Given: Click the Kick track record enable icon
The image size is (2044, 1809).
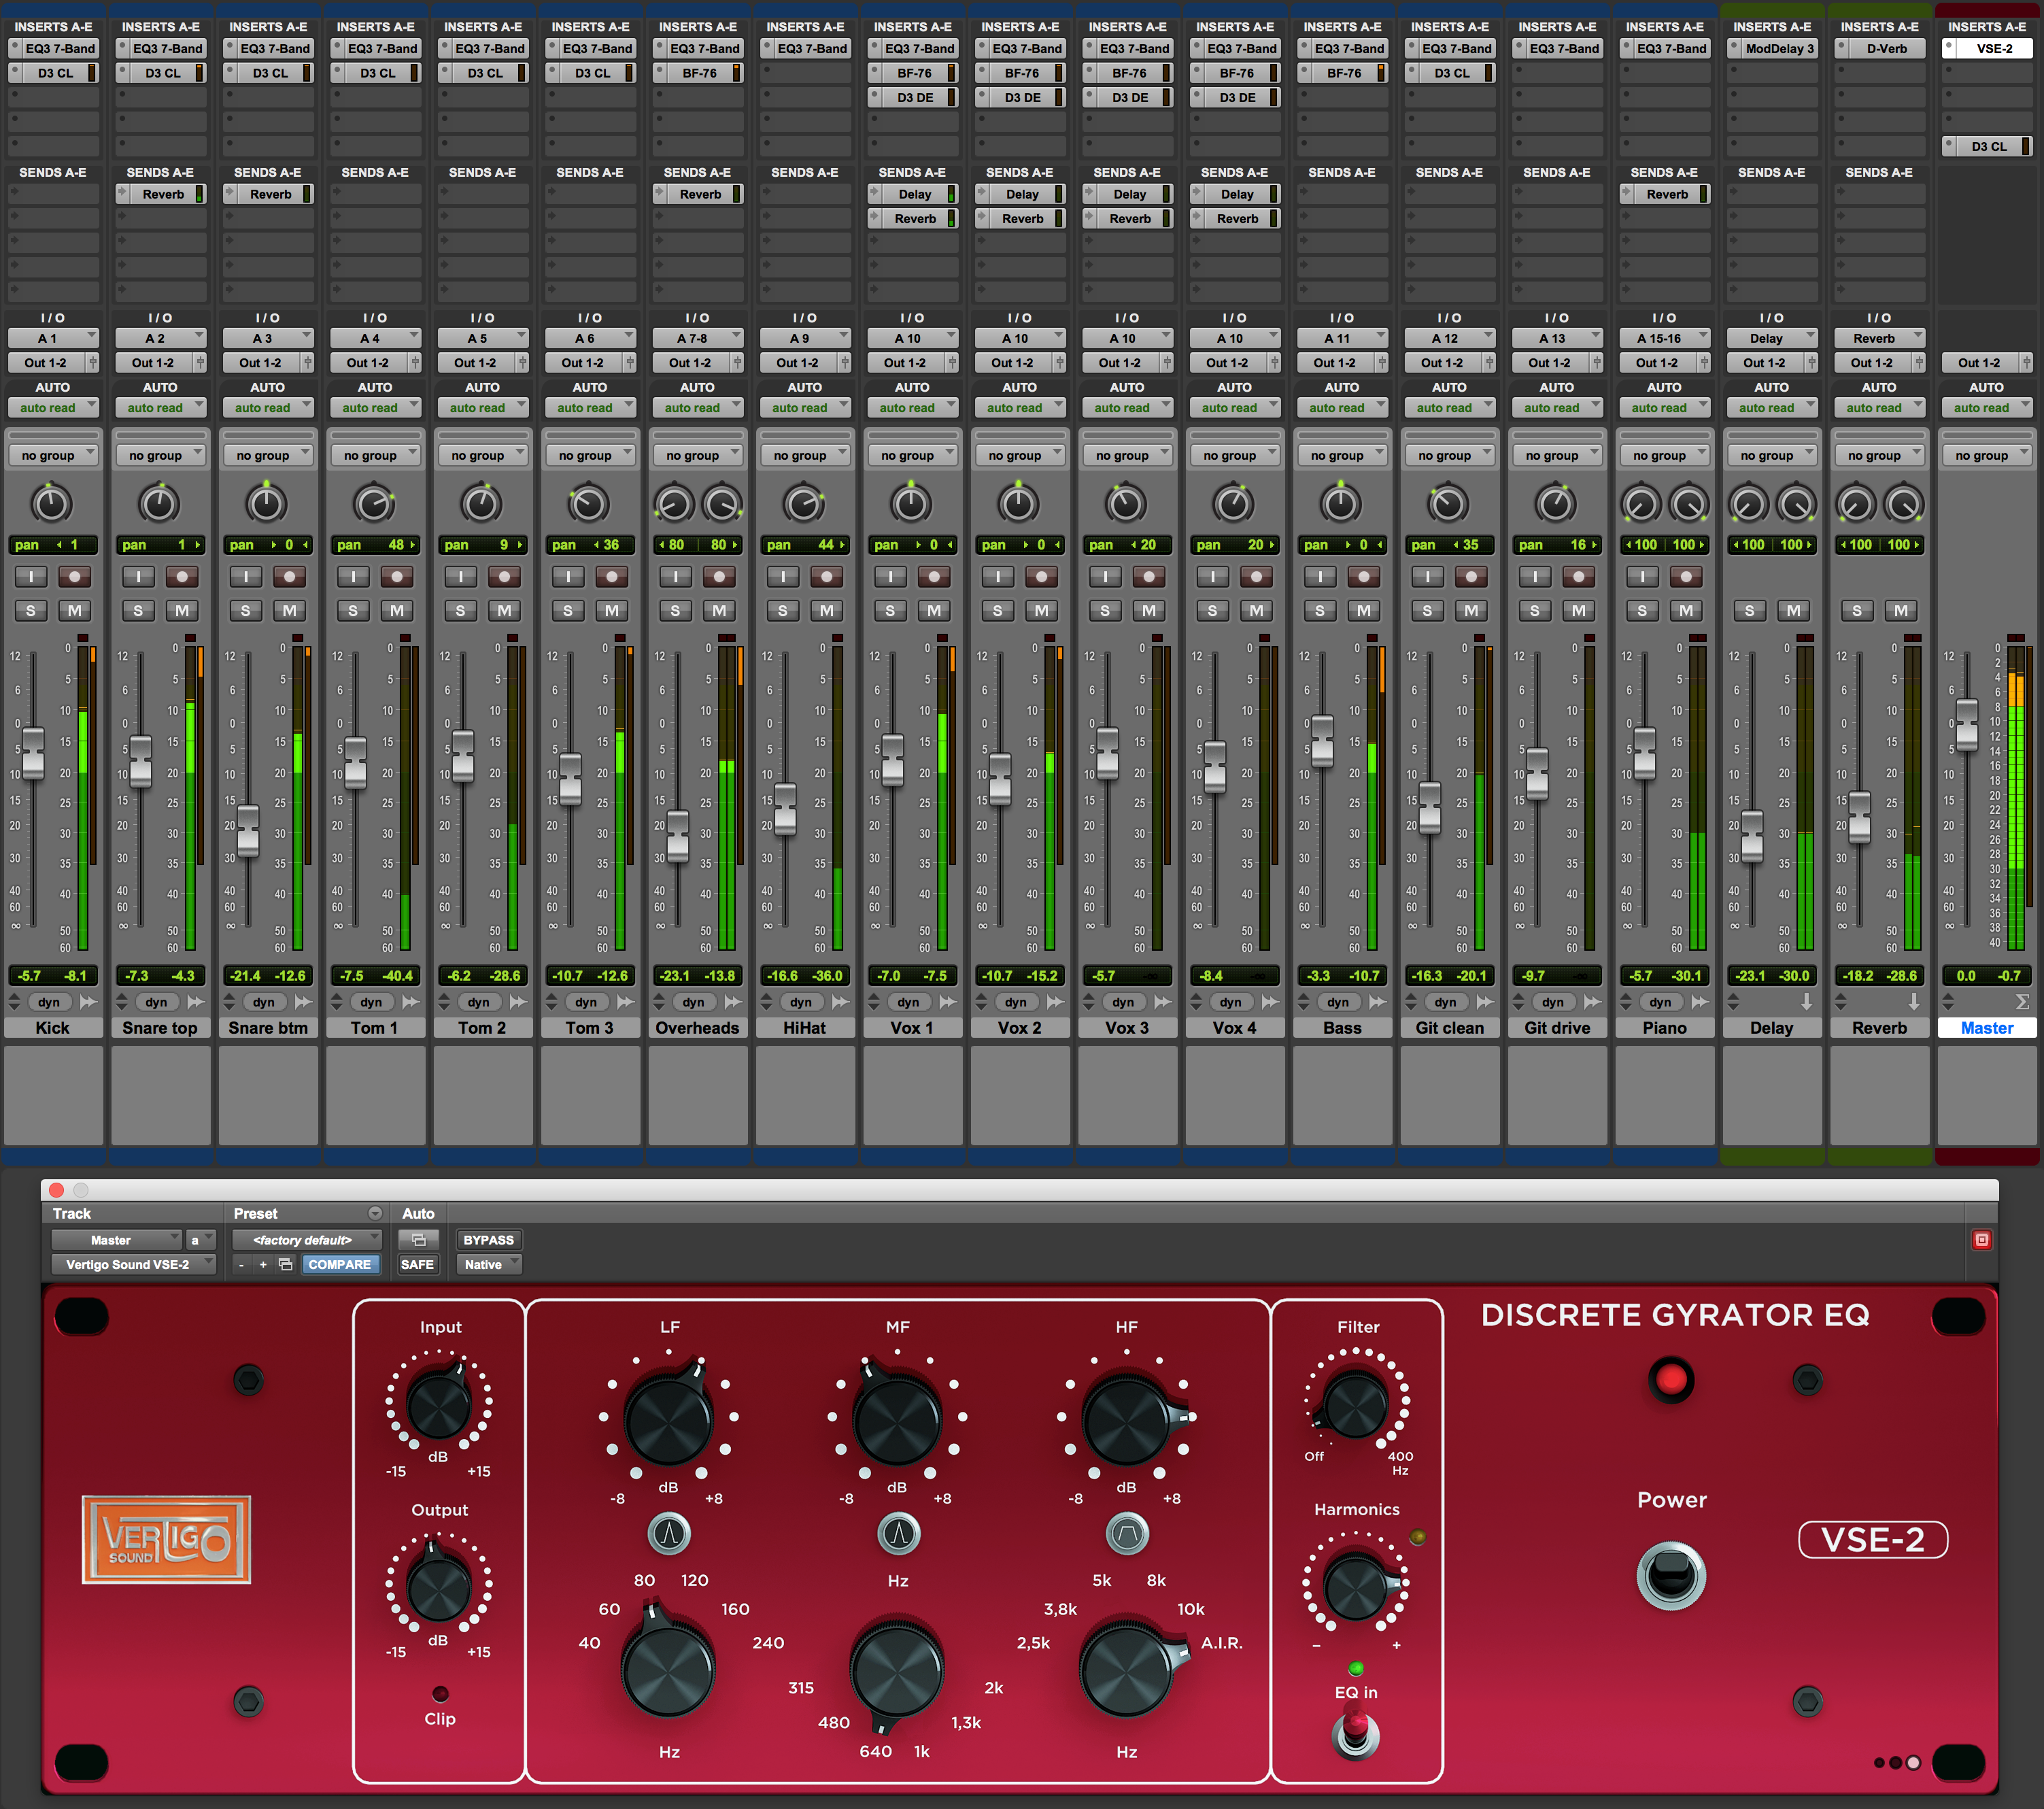Looking at the screenshot, I should point(74,577).
